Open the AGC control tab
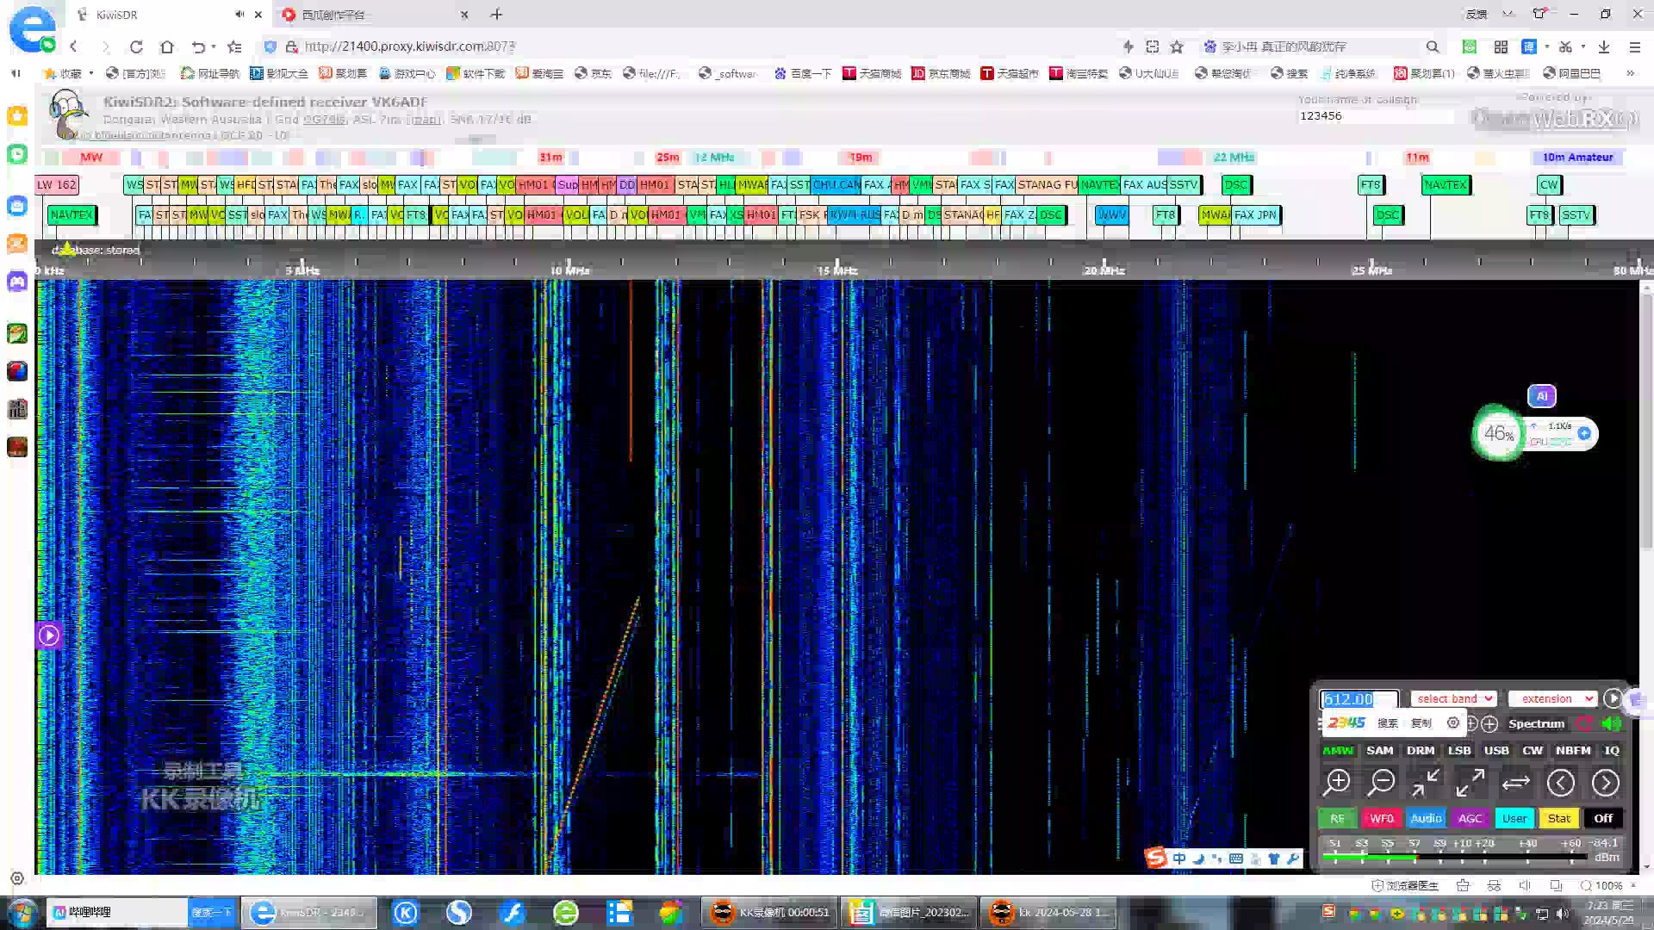The image size is (1654, 930). [1471, 818]
